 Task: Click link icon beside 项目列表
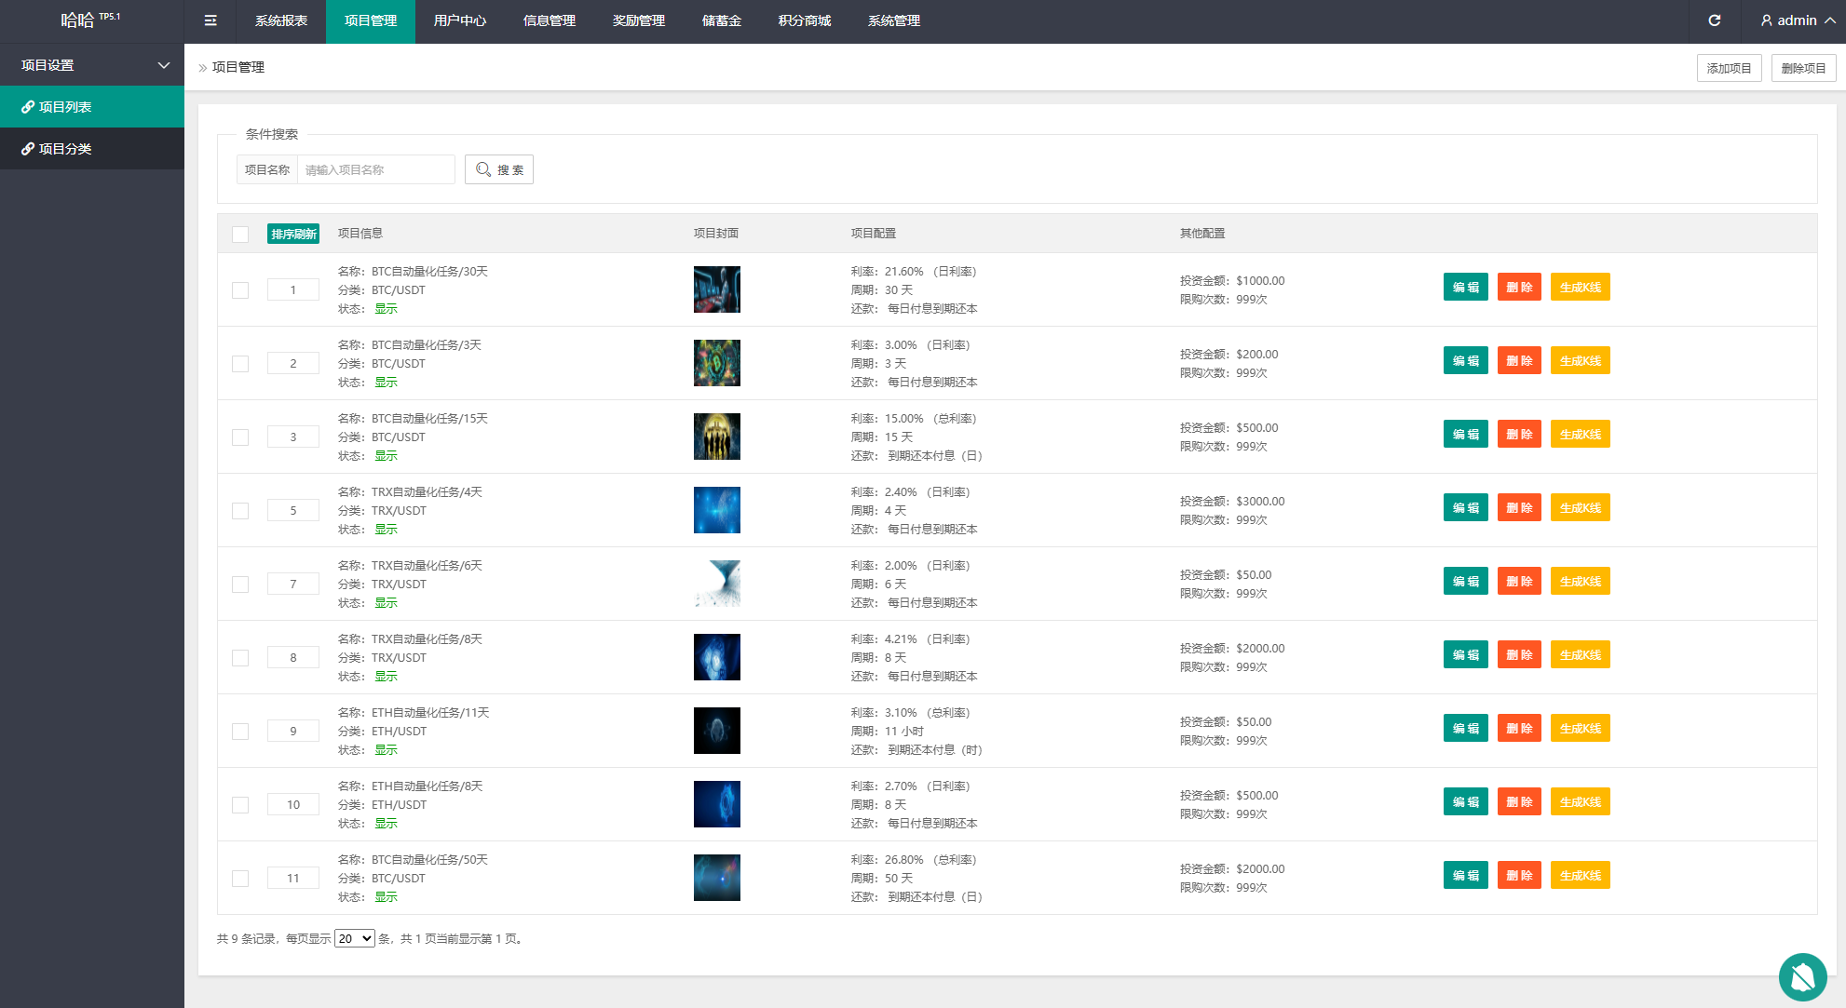pyautogui.click(x=28, y=107)
